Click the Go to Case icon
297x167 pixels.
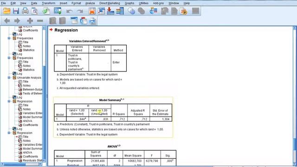tap(101, 11)
